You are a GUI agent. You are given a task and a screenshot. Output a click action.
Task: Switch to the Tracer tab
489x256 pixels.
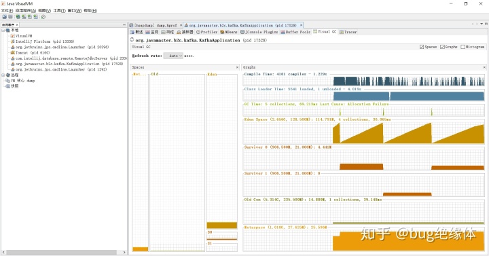(348, 32)
